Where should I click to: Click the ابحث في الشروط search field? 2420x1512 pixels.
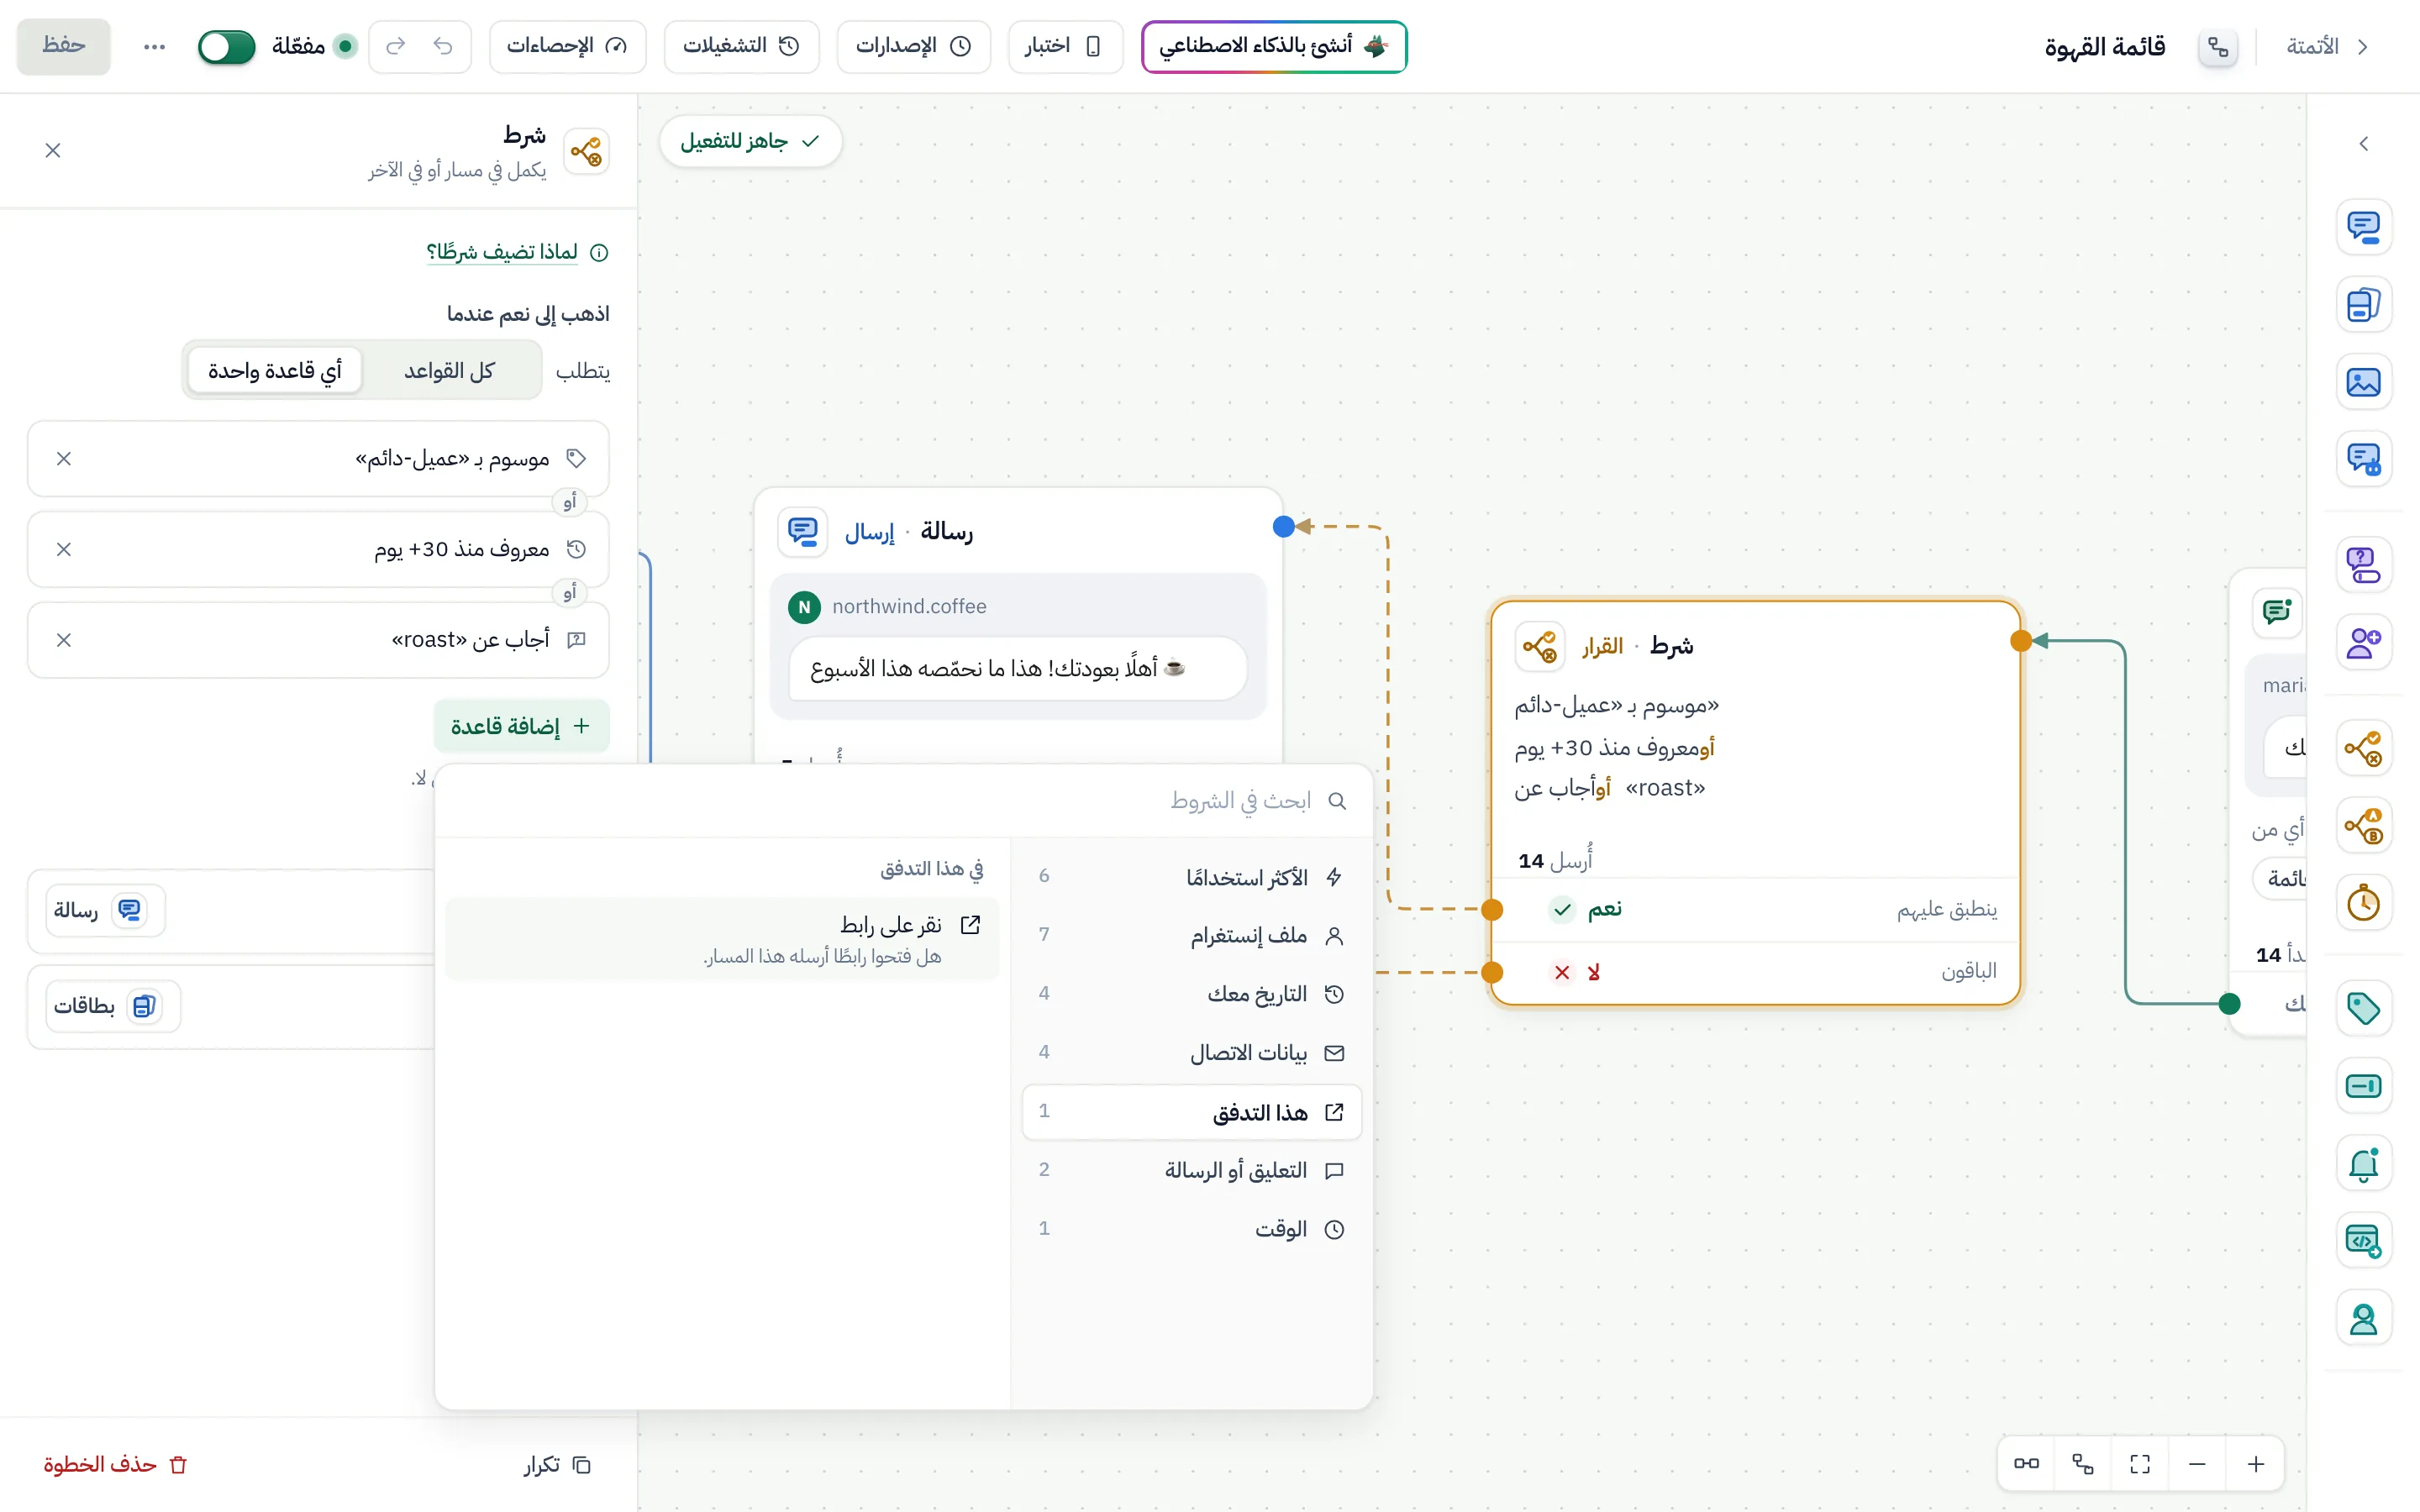(x=903, y=801)
